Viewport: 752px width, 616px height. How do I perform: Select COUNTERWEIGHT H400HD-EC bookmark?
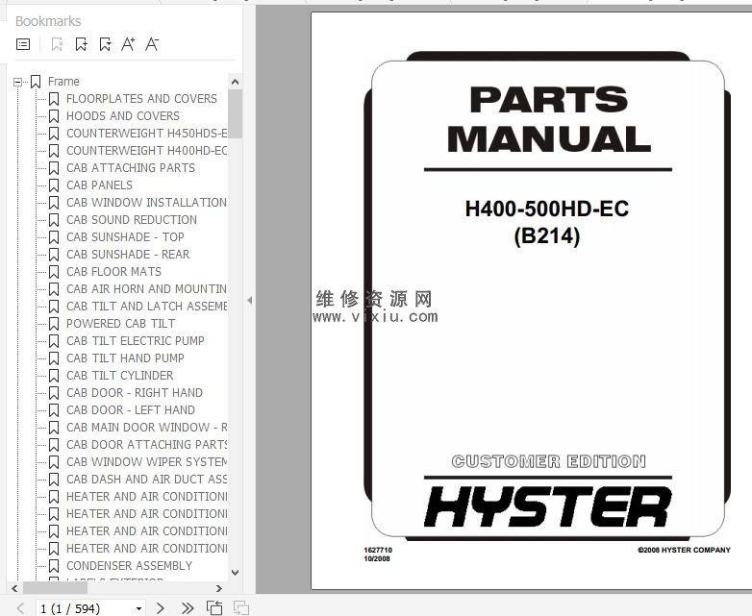[x=147, y=151]
